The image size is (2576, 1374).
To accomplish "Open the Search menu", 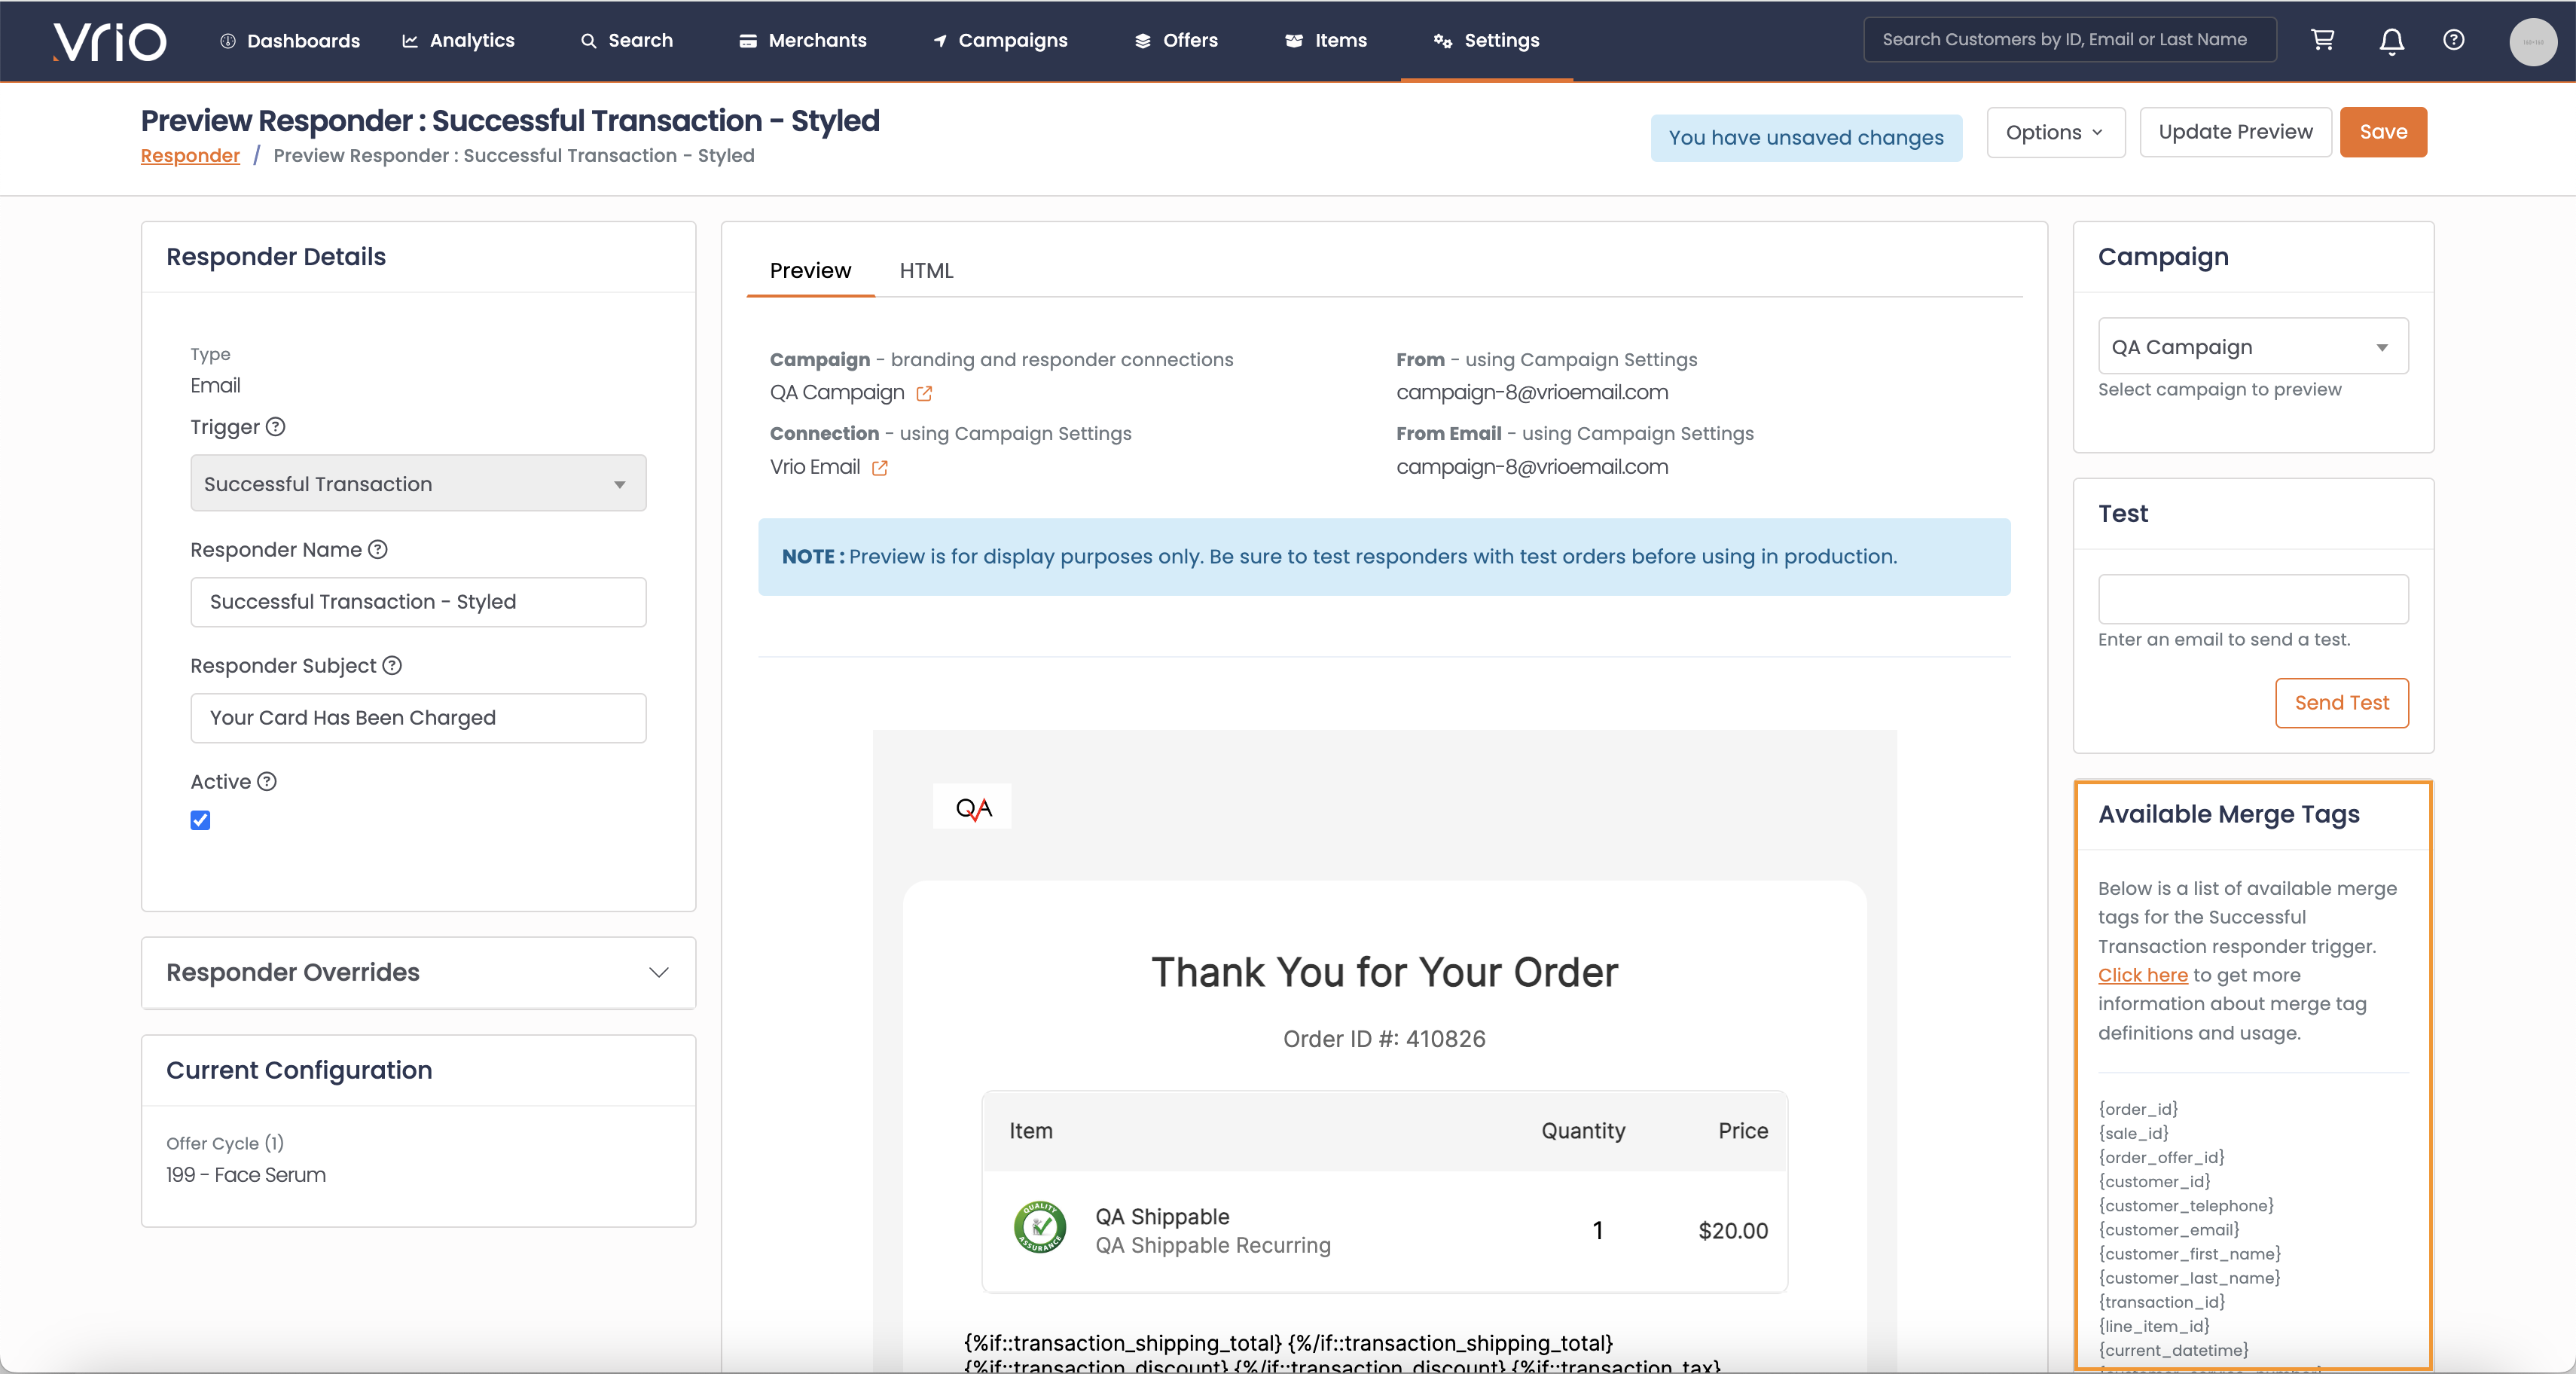I will coord(627,40).
